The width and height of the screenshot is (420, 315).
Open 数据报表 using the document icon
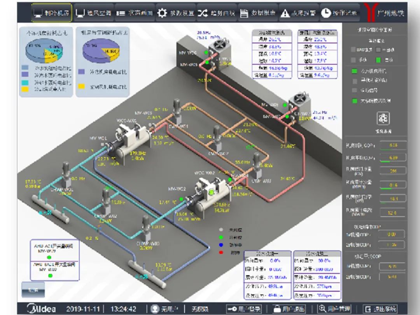click(244, 13)
